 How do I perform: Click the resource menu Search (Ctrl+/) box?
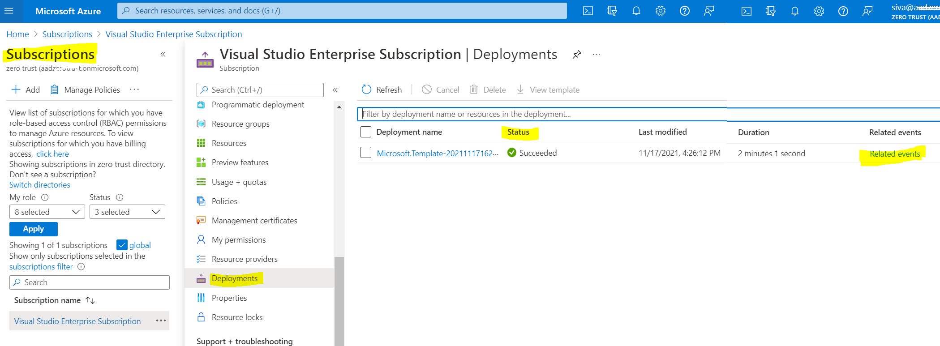(260, 90)
